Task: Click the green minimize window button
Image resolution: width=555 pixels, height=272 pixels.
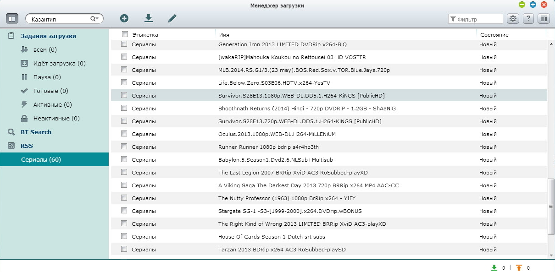Action: [x=522, y=5]
